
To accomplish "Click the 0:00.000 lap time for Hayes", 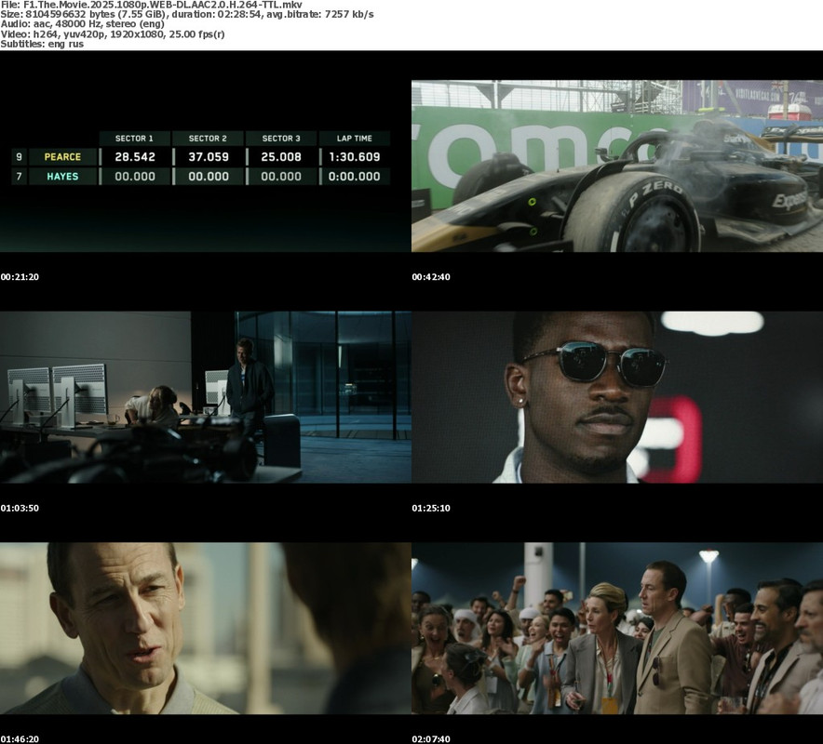I will pos(355,177).
